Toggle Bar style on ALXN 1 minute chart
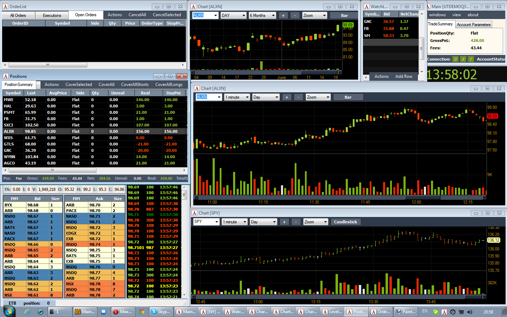Image resolution: width=507 pixels, height=317 pixels. (x=348, y=97)
